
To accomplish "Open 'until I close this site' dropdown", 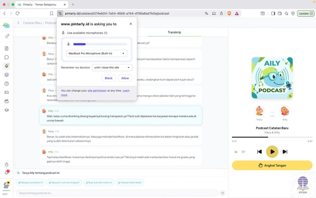I will [x=112, y=68].
